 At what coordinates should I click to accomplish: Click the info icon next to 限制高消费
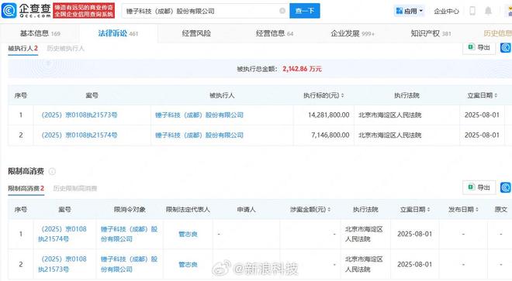coord(52,171)
